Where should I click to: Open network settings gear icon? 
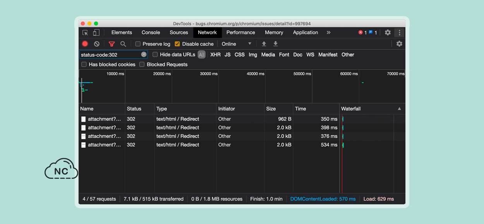click(x=399, y=44)
